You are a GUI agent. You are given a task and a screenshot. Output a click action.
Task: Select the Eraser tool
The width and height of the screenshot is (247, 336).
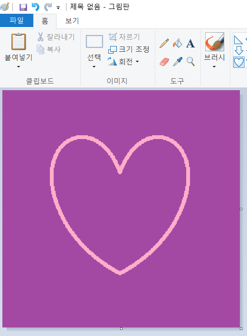click(164, 62)
